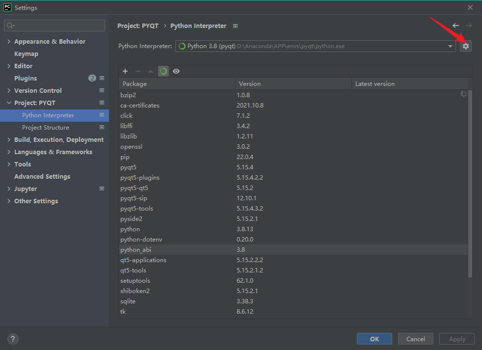Click the project-level marker icon on the Project Structure row
This screenshot has height=350, width=482.
point(102,127)
